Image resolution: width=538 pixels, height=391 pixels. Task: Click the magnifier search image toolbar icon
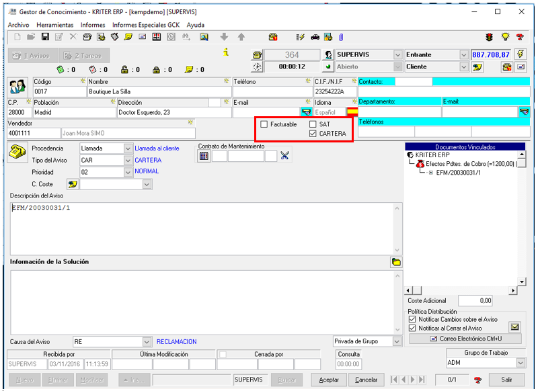(204, 37)
